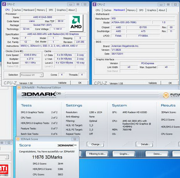Click the Futuremark orange logo icon
The image size is (180, 178).
[166, 95]
